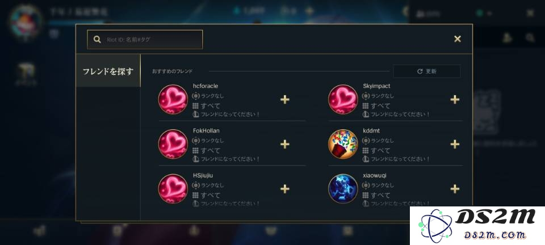Open kddmt's confetti profile avatar
The image size is (545, 245).
[x=343, y=145]
